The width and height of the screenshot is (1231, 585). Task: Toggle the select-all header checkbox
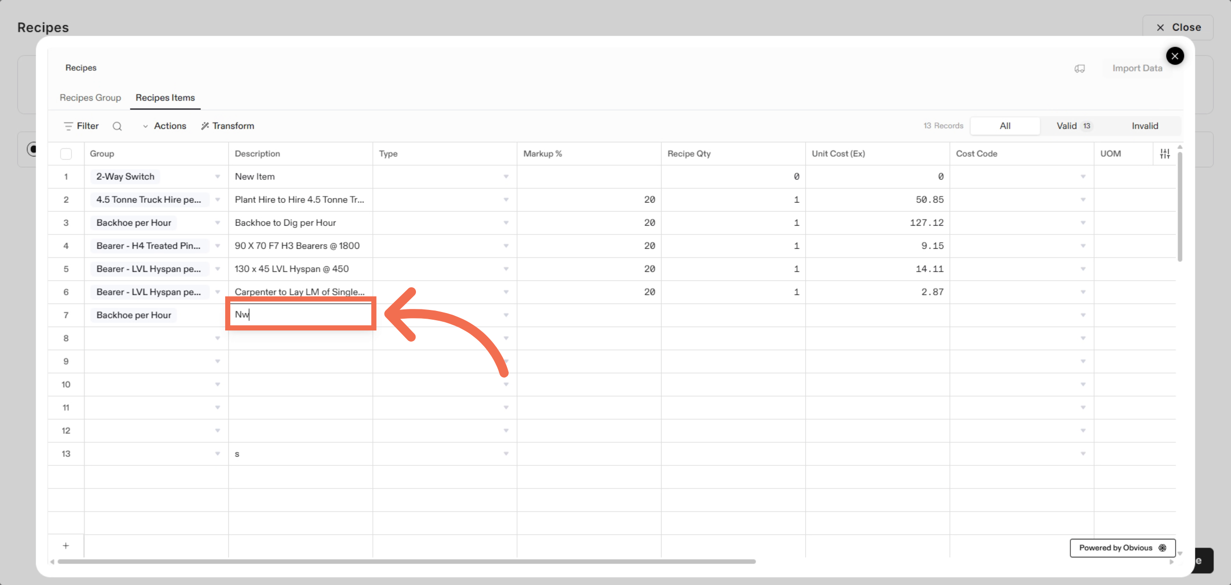click(x=66, y=153)
